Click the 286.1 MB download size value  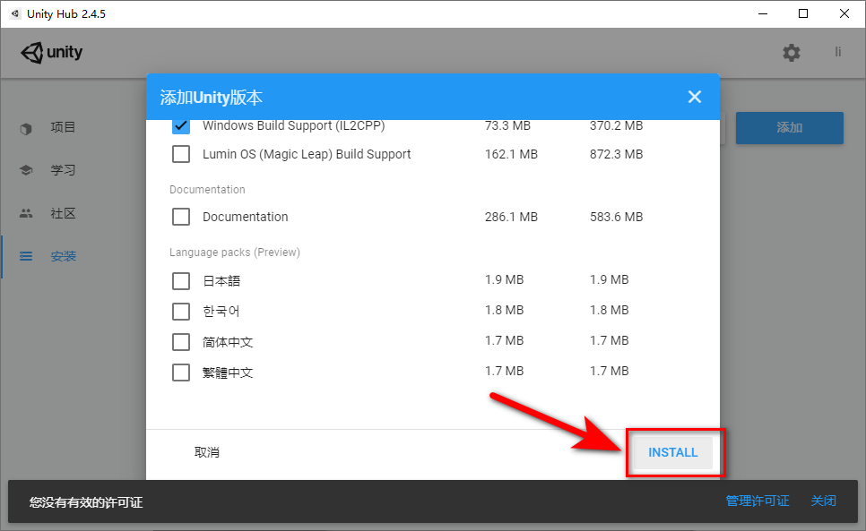pos(511,218)
